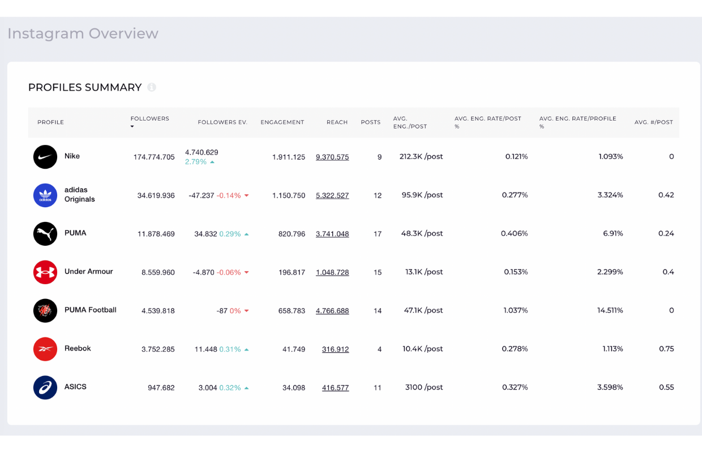Screen dimensions: 702x453
Task: Open PUMA reach link 3.741.048
Action: (x=332, y=234)
